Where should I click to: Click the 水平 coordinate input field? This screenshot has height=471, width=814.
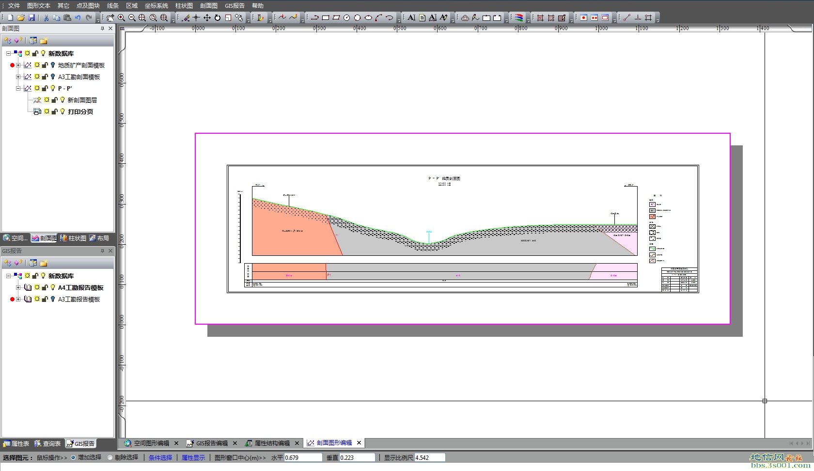[x=303, y=457]
